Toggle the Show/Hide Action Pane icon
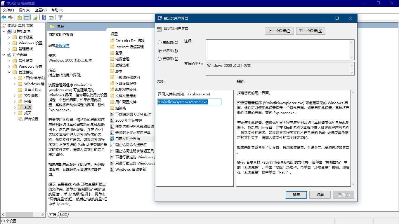Screen dimensions: 399x224 pos(51,17)
